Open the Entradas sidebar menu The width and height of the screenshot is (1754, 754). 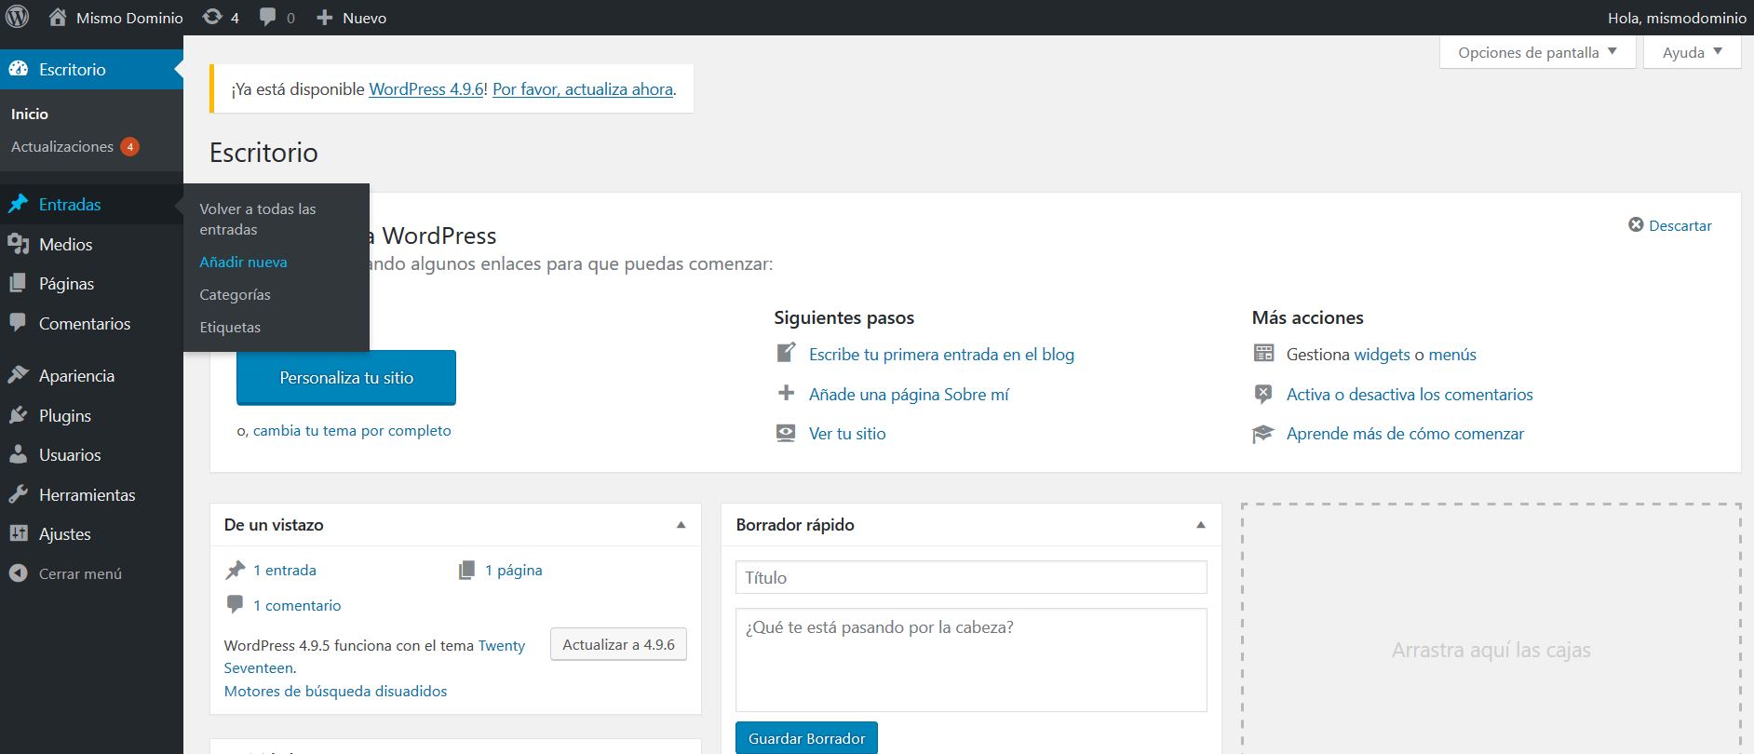[91, 204]
